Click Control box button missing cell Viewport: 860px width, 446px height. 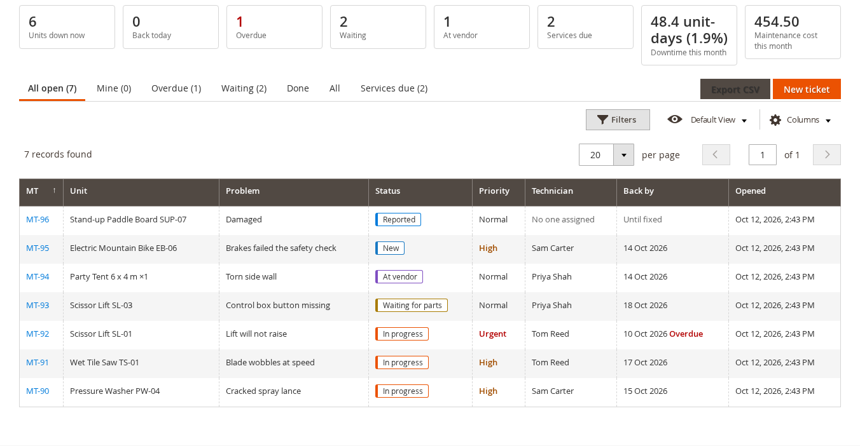click(x=294, y=305)
